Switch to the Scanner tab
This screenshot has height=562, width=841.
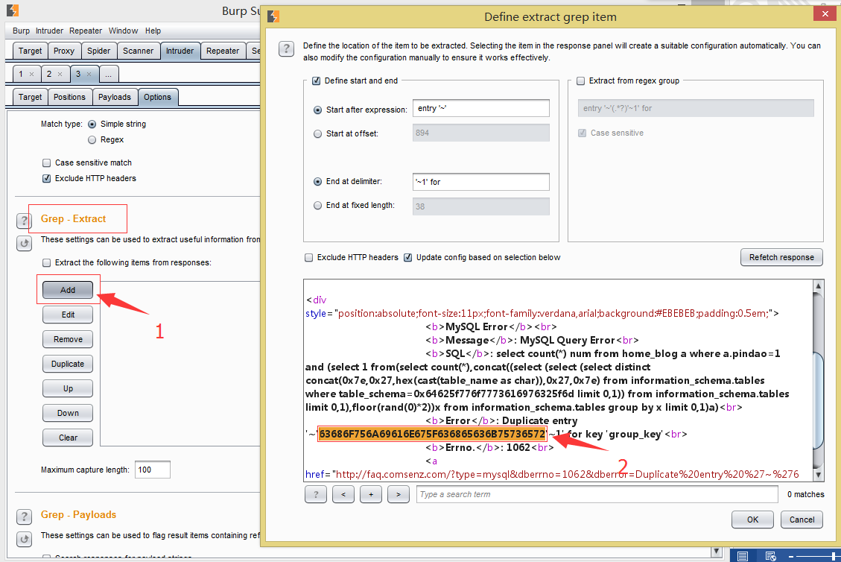[x=138, y=51]
